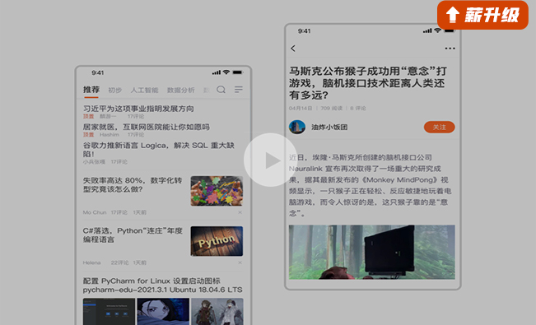Open the PyCharm for Linux article title
Viewport: 536px width, 325px height.
(163, 286)
